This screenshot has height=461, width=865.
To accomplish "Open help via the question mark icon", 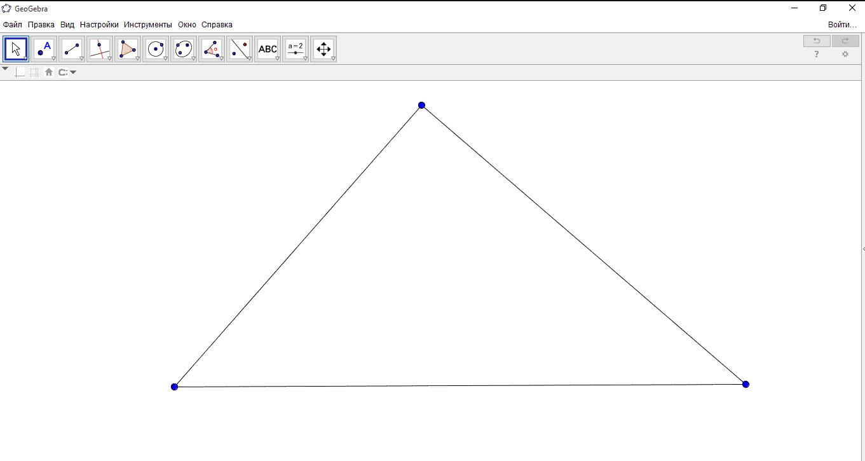I will 817,54.
